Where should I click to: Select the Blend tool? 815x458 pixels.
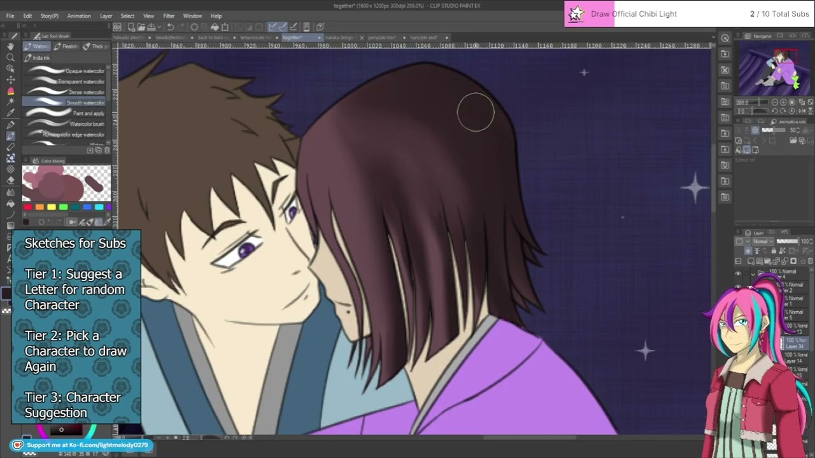[x=10, y=192]
